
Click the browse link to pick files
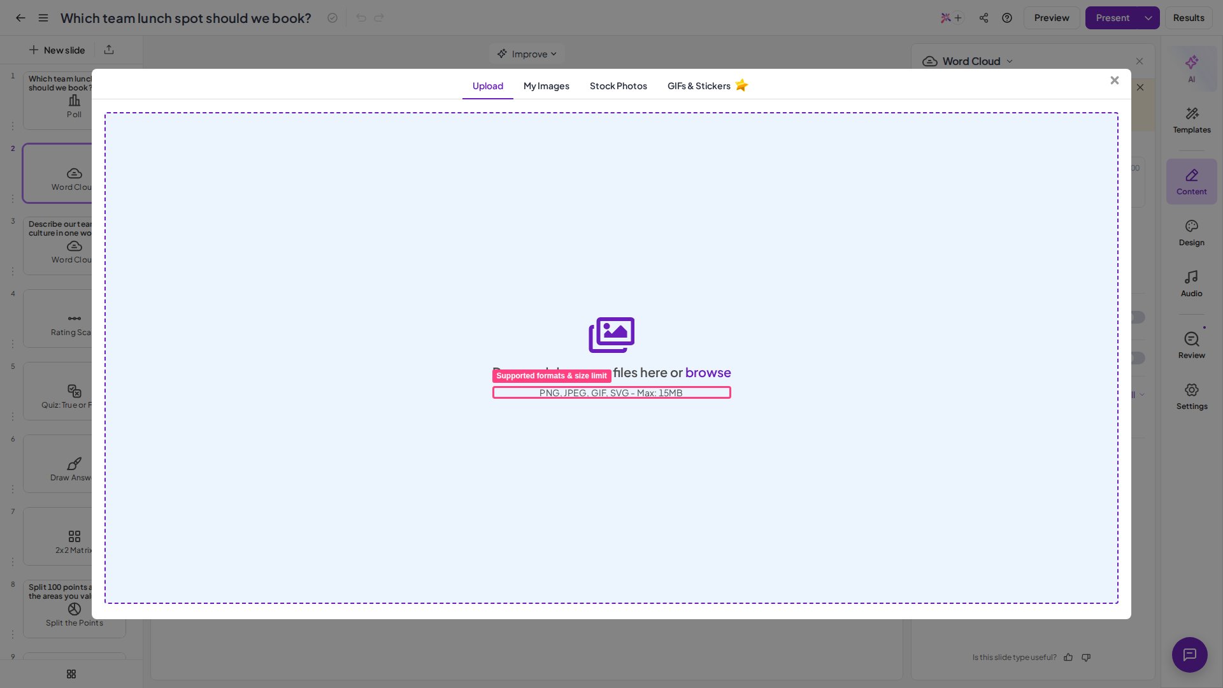tap(708, 373)
